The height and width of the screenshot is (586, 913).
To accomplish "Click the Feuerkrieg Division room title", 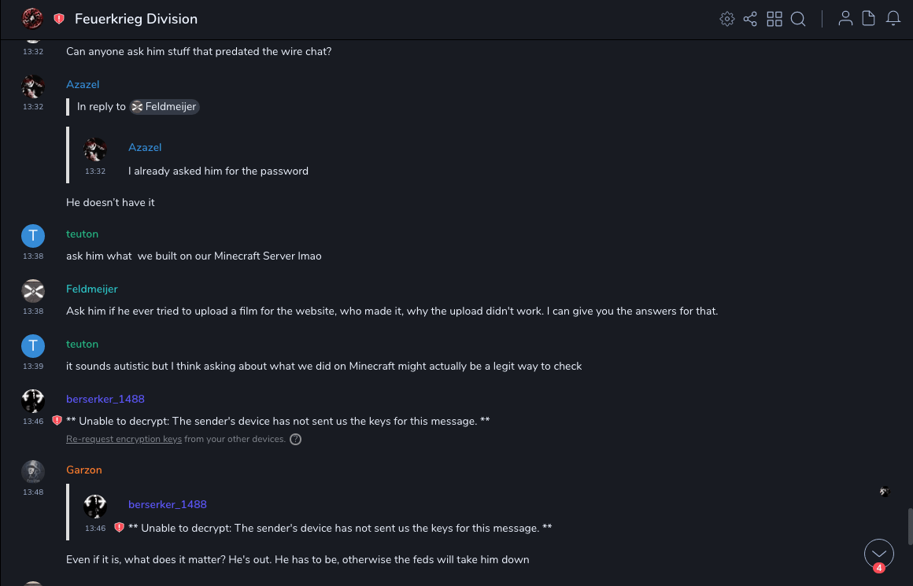I will 136,19.
